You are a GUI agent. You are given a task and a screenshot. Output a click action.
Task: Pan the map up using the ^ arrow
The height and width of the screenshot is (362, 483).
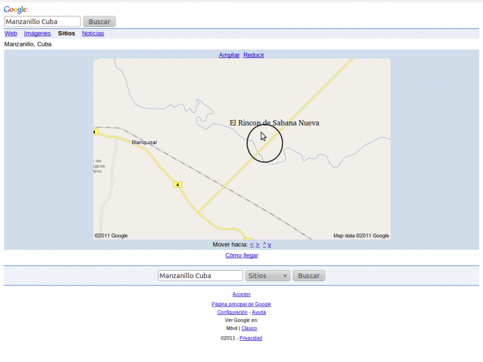pos(264,244)
